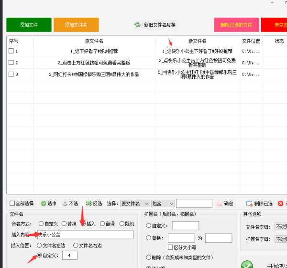Click the 确定 confirm filter icon

pos(220,204)
